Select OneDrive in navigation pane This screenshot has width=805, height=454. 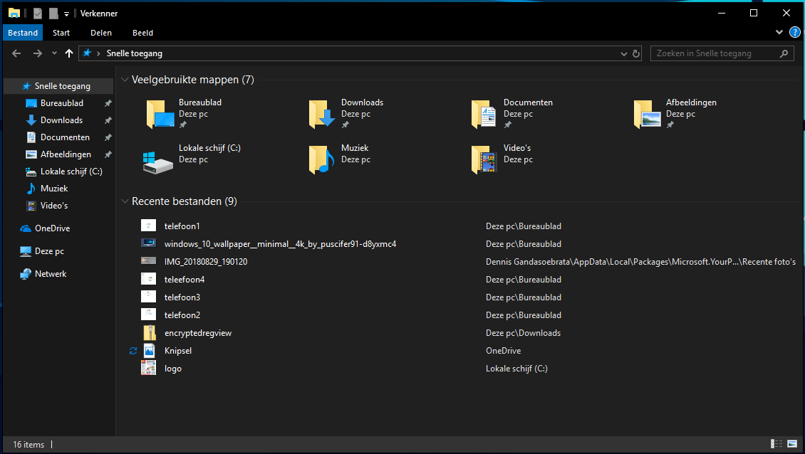click(x=53, y=228)
